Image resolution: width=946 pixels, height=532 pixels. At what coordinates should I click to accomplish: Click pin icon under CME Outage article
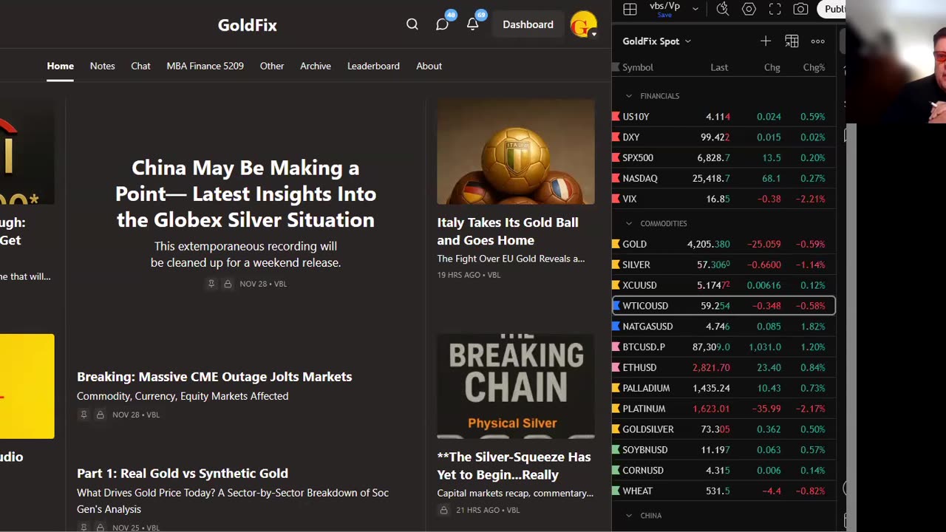84,415
